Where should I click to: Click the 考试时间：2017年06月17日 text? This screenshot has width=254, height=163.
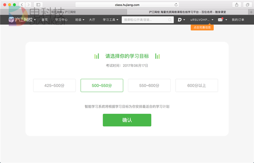pyautogui.click(x=127, y=66)
